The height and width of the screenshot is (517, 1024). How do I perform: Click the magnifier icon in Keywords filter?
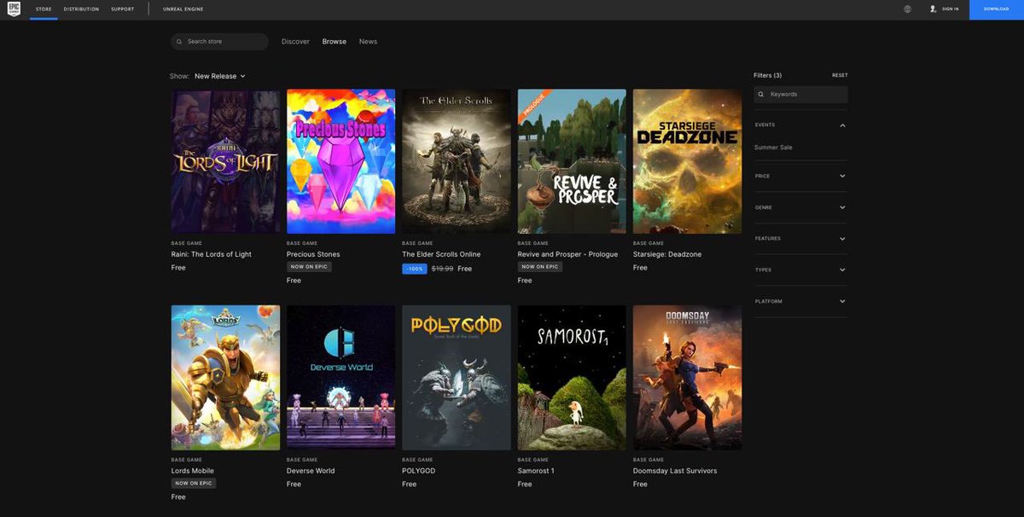pos(761,95)
